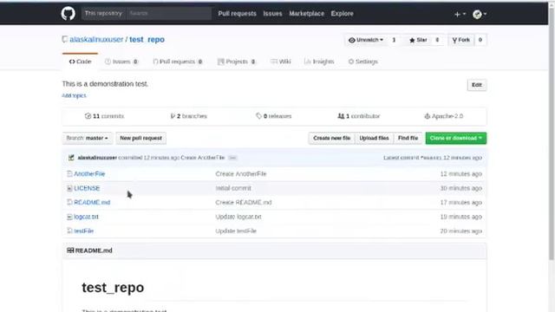The image size is (555, 312).
Task: Expand the Branch: master dropdown
Action: pos(87,138)
